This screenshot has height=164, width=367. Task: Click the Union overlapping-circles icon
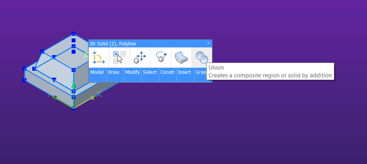(202, 58)
